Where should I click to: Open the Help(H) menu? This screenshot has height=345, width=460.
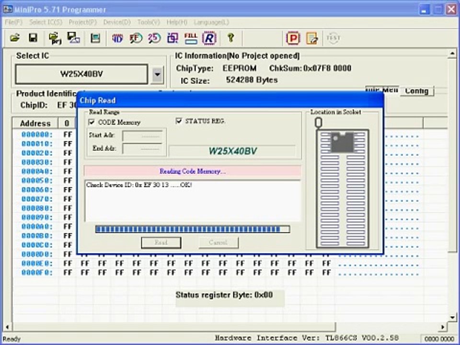pyautogui.click(x=177, y=23)
